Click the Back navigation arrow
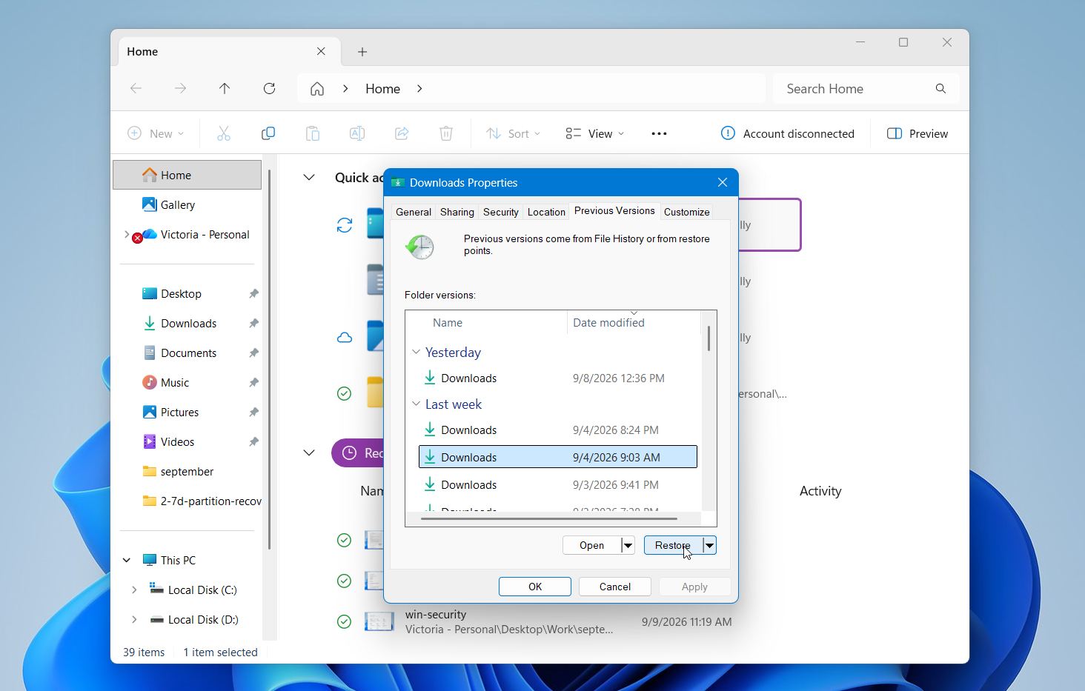 [136, 88]
